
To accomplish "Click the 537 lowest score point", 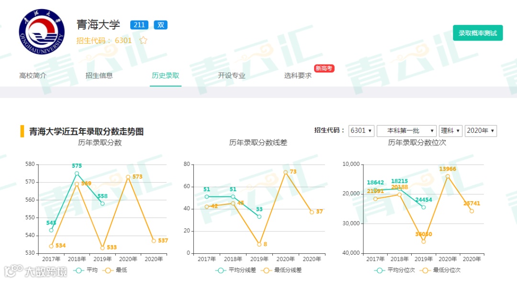I will click(x=154, y=241).
